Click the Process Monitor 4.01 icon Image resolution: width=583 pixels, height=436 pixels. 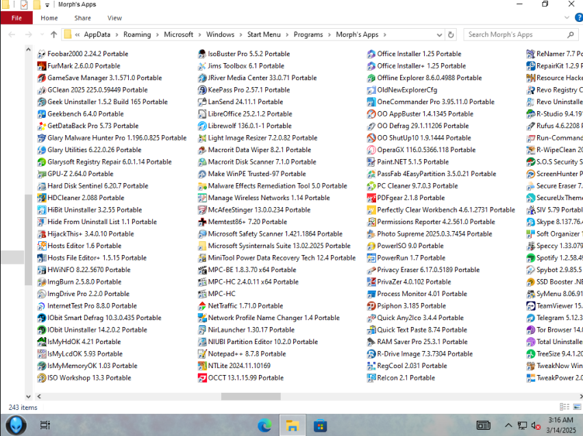pyautogui.click(x=371, y=294)
